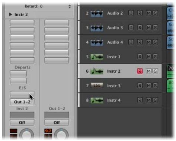Record-enable the Instr 1 track
Screen dimensions: 176x141
[x=140, y=57]
